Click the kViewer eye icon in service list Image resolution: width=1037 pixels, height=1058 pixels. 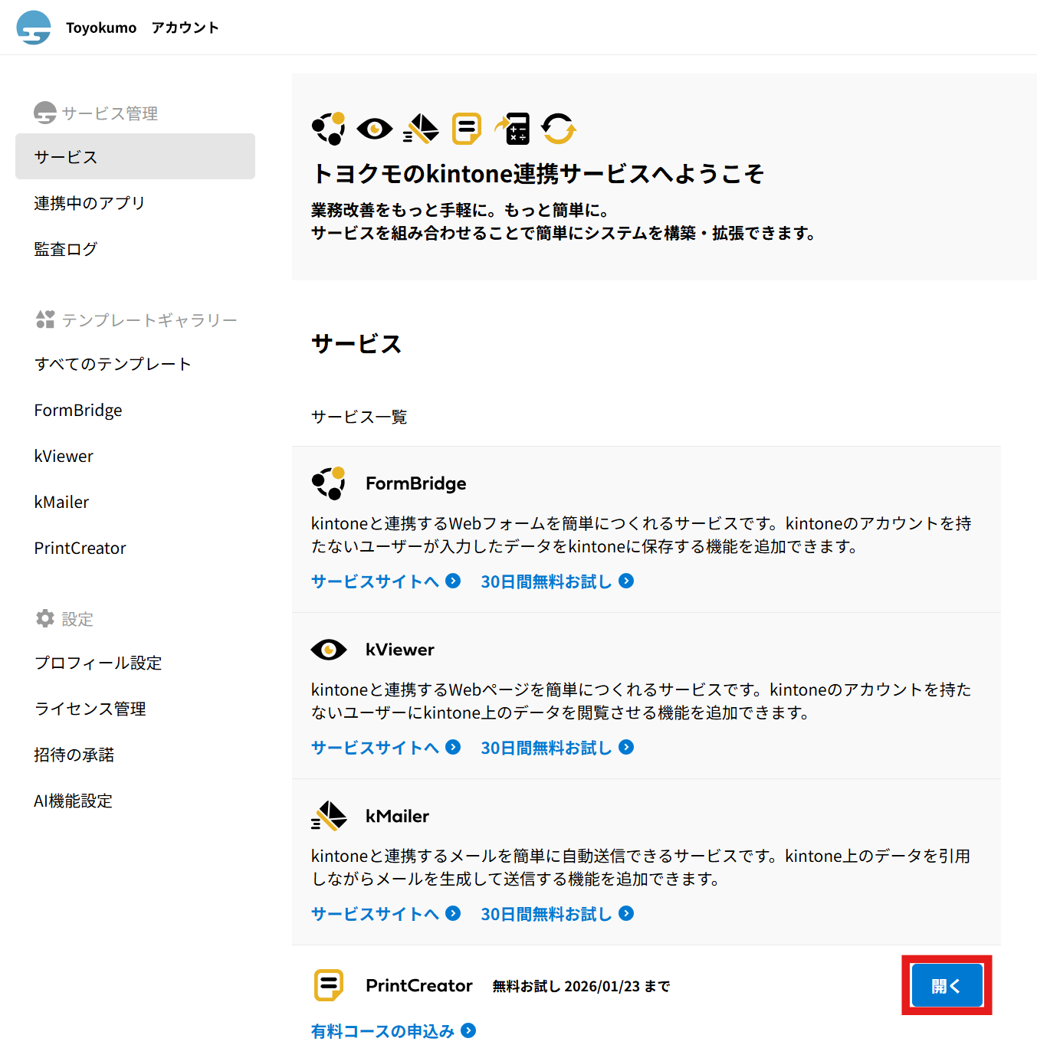pos(329,650)
